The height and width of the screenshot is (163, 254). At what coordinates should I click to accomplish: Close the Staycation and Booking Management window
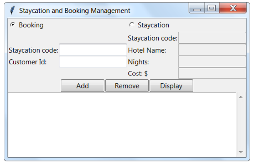(233, 8)
